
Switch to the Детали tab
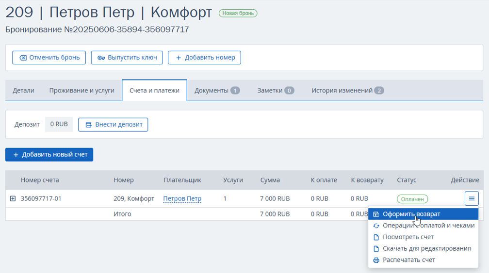[x=23, y=90]
